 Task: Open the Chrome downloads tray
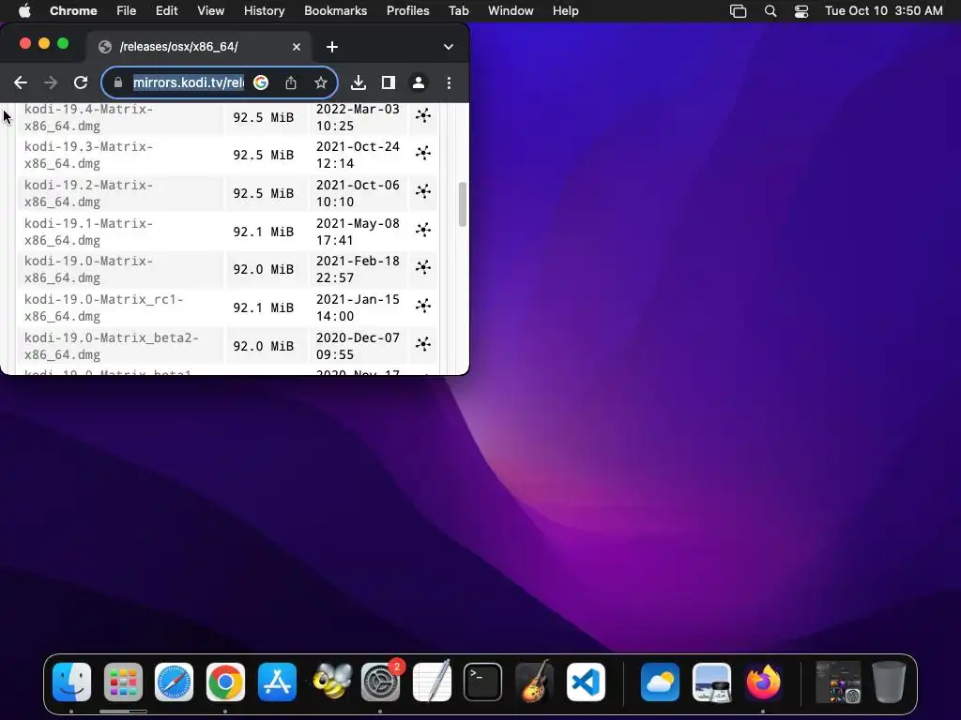358,82
